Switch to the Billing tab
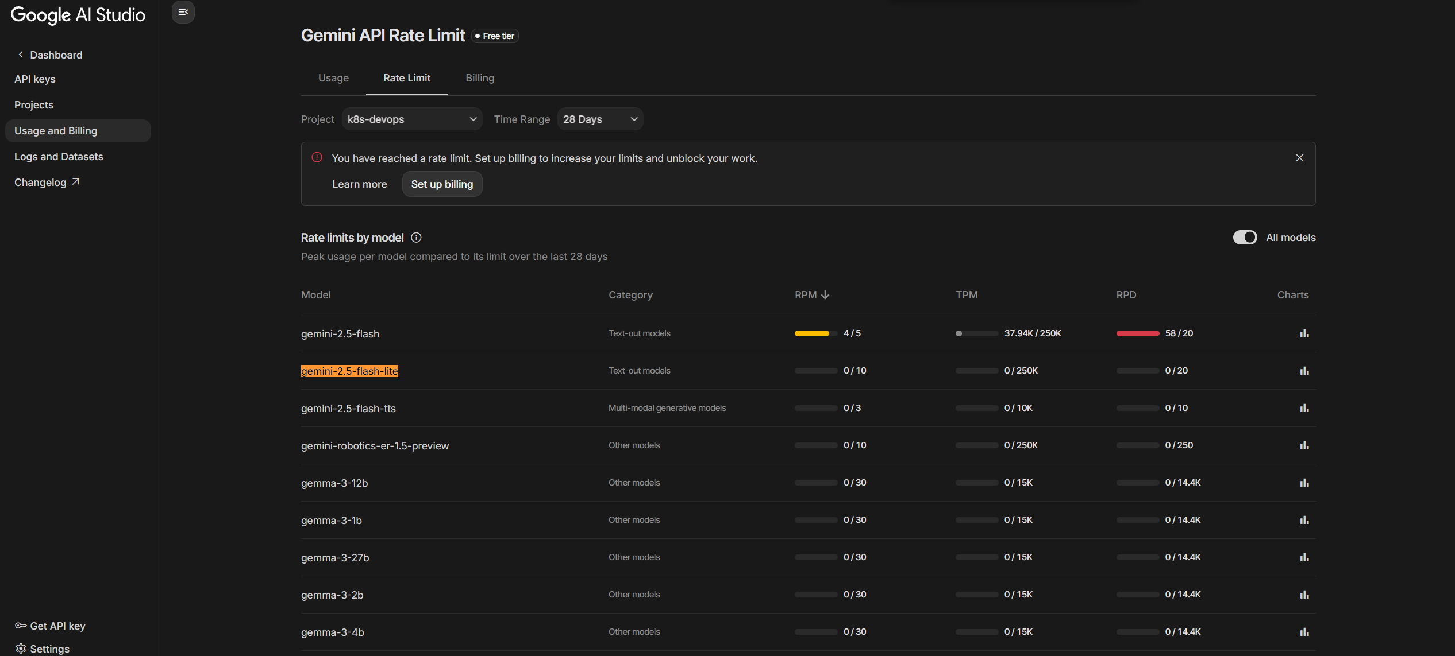Image resolution: width=1455 pixels, height=656 pixels. click(479, 78)
